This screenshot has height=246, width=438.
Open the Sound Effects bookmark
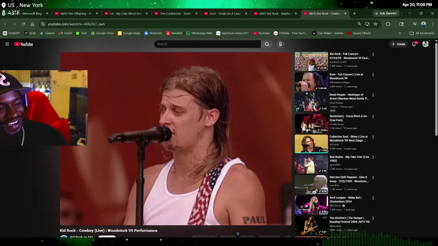(x=359, y=33)
